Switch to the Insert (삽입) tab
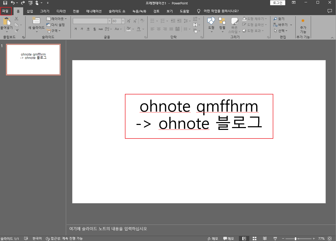The width and height of the screenshot is (336, 241). [x=30, y=11]
